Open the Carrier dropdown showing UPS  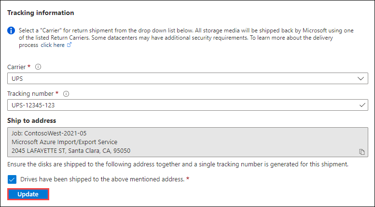pyautogui.click(x=183, y=78)
